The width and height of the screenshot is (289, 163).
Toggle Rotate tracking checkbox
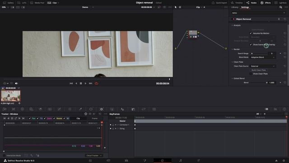54,119
